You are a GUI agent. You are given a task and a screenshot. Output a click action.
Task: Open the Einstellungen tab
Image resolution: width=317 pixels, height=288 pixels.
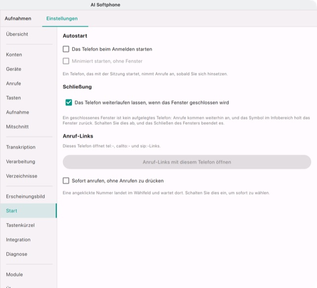pyautogui.click(x=62, y=18)
